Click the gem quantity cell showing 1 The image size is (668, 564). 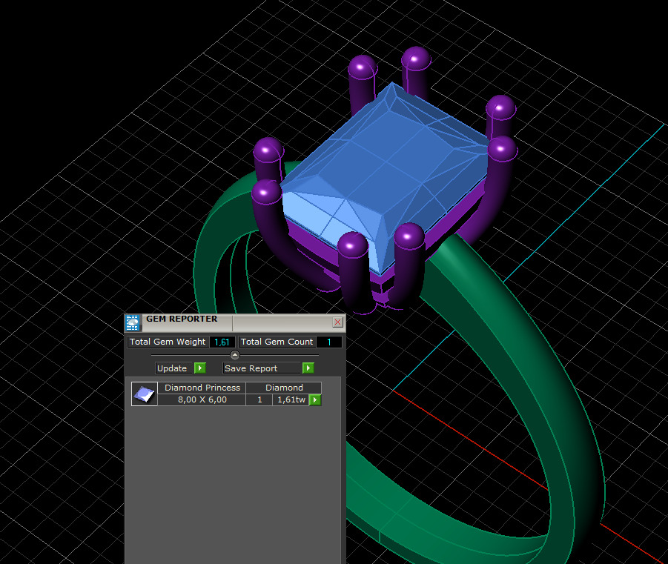click(259, 399)
